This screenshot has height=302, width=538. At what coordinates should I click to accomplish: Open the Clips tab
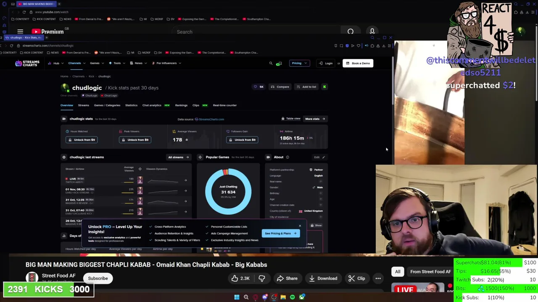point(196,105)
